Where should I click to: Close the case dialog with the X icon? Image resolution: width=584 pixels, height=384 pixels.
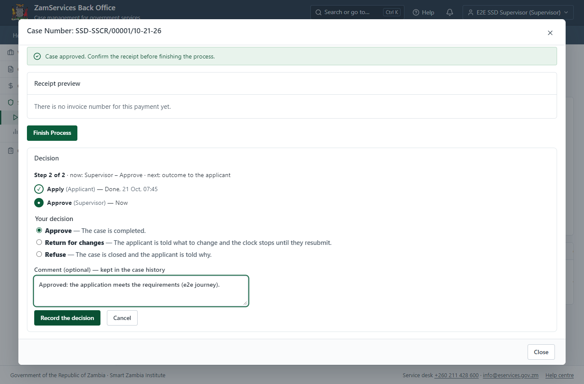pos(550,33)
